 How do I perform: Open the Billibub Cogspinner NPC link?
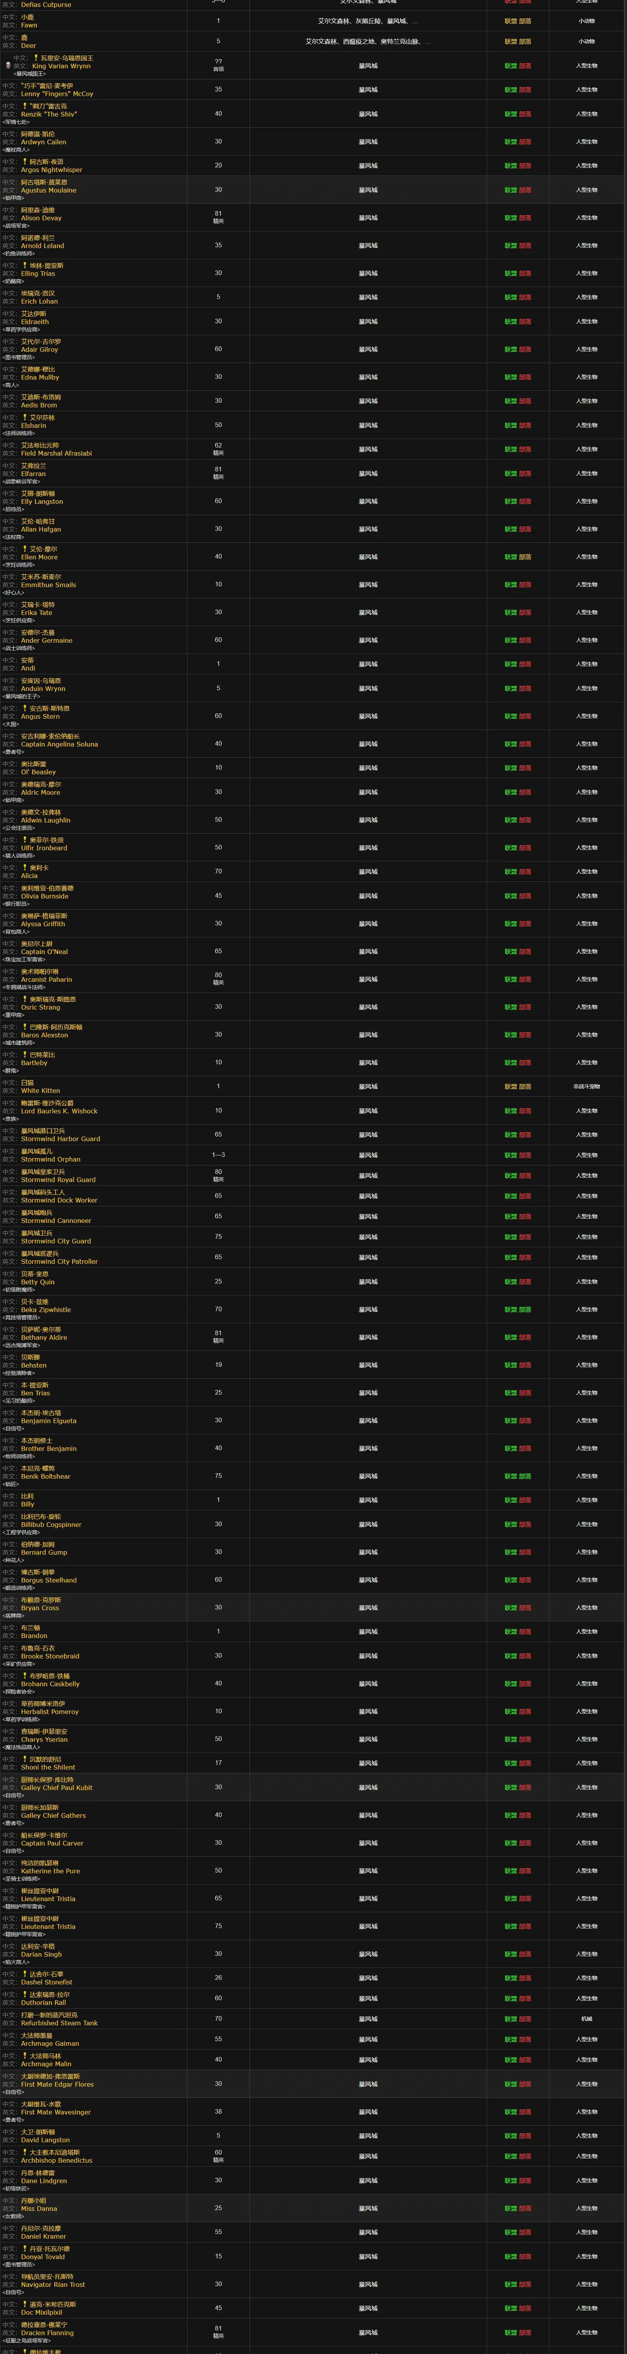pyautogui.click(x=51, y=1524)
